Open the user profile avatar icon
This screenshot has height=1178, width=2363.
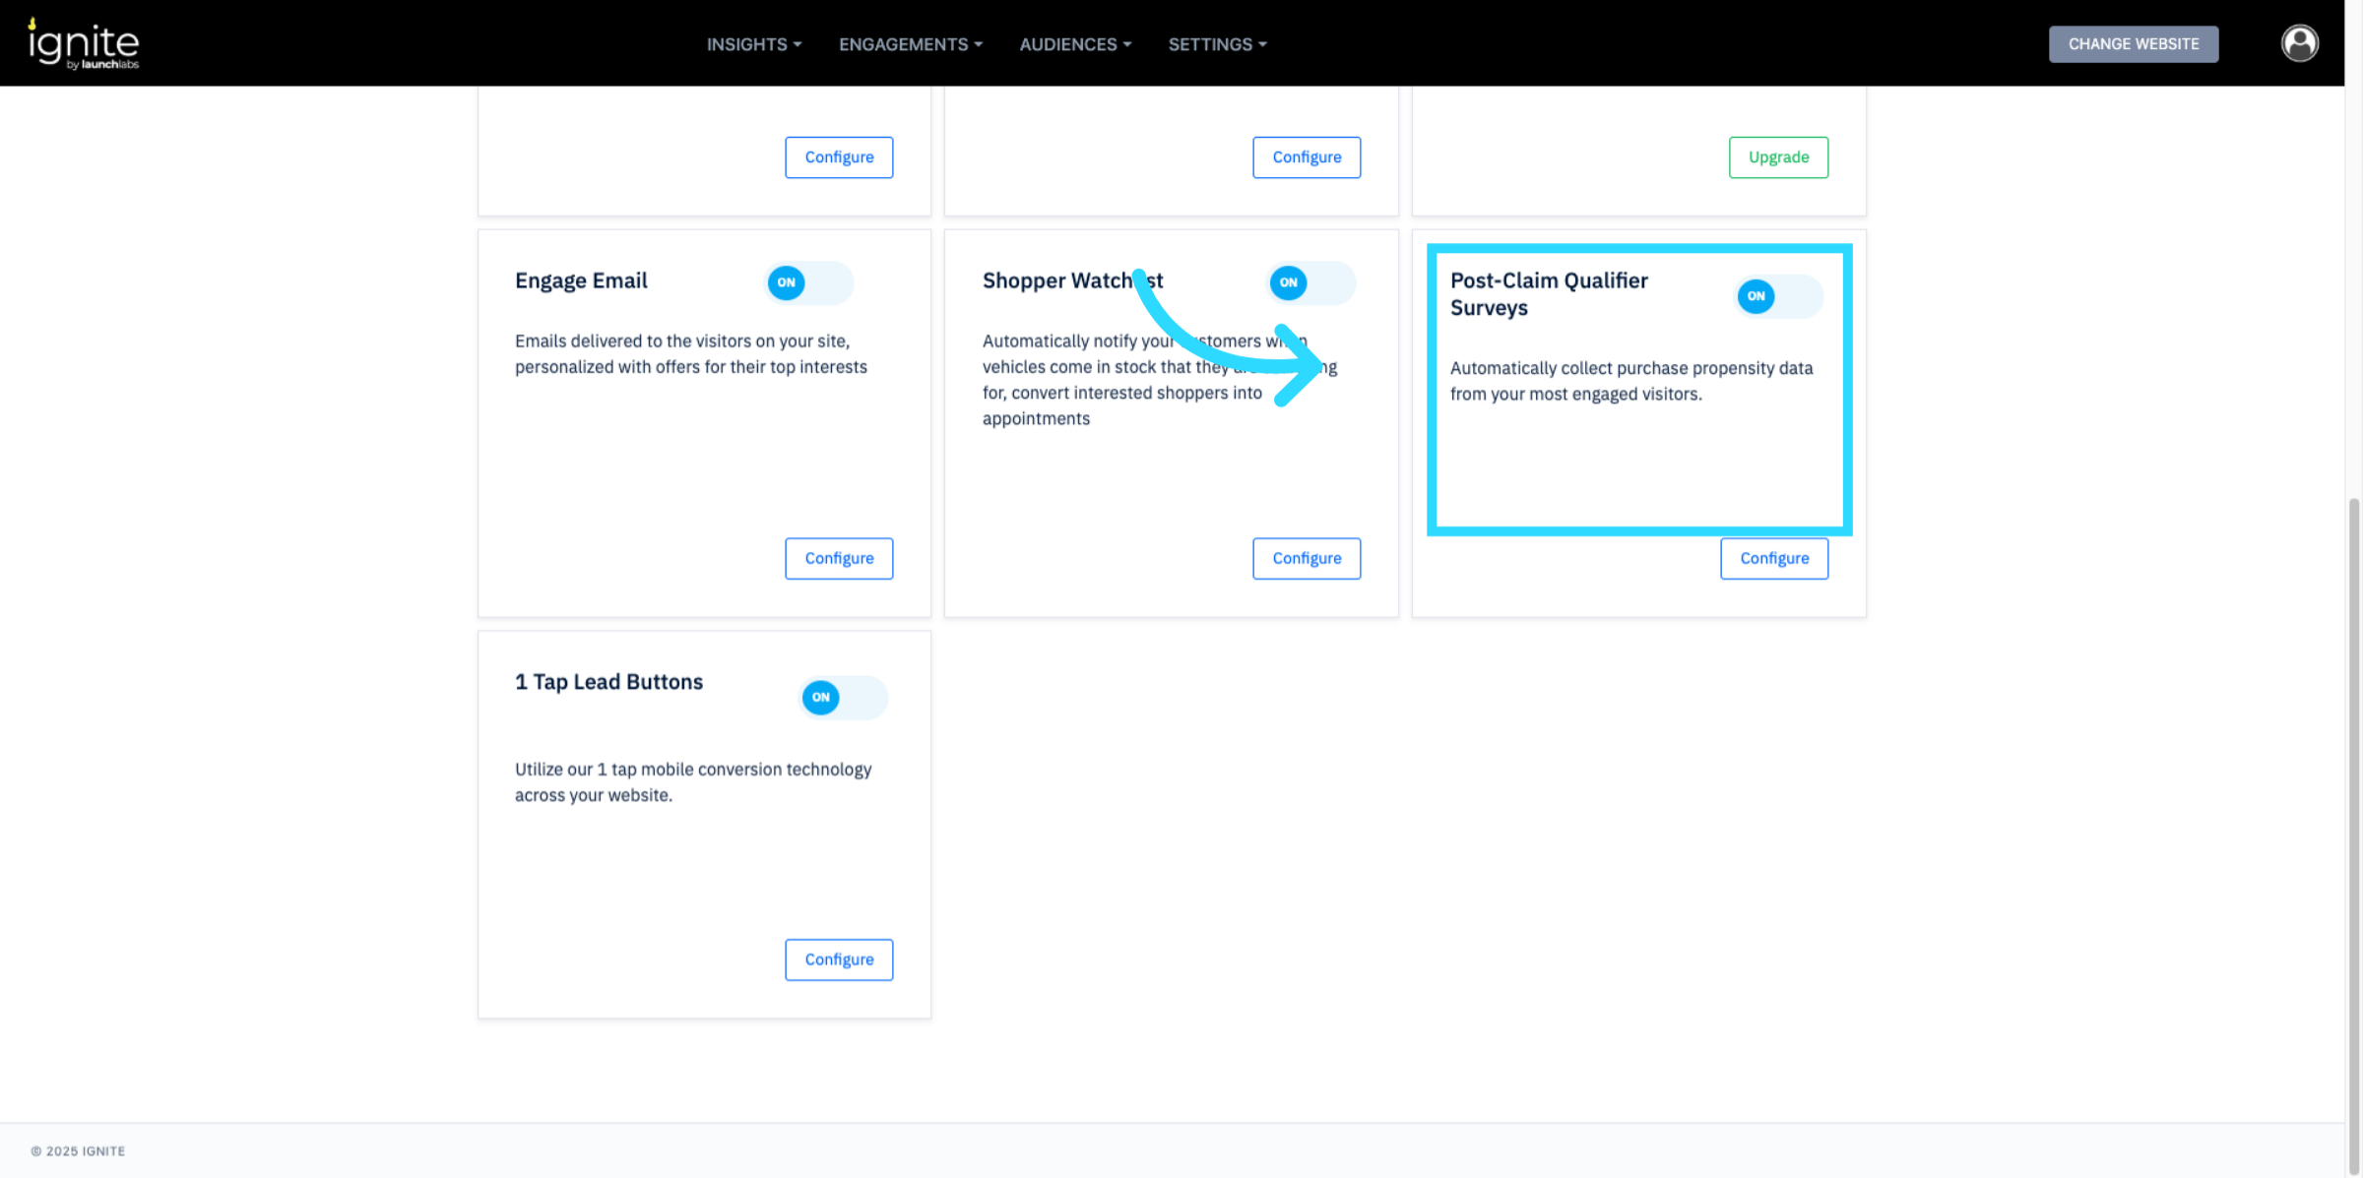[x=2299, y=43]
